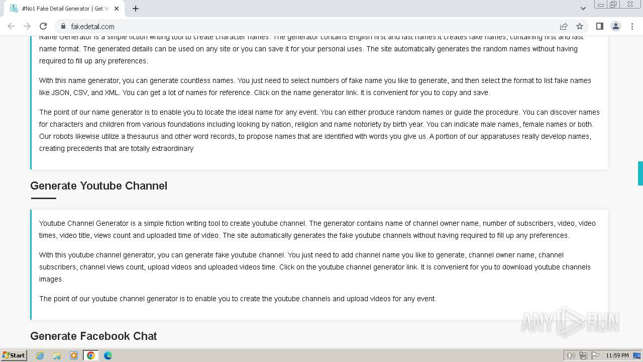This screenshot has height=362, width=643.
Task: Open Microsoft Edge from the taskbar
Action: [108, 355]
